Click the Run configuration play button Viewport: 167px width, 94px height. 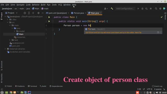click(x=138, y=9)
